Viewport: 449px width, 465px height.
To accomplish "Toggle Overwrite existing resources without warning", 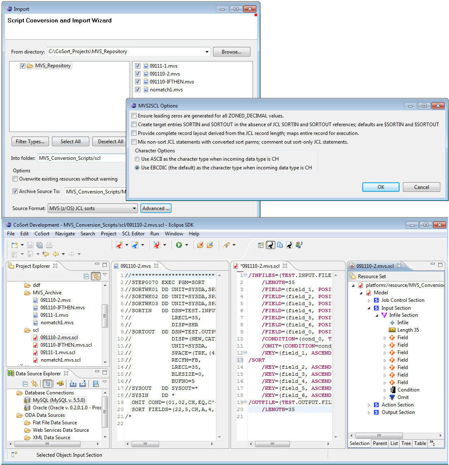I will pos(15,179).
